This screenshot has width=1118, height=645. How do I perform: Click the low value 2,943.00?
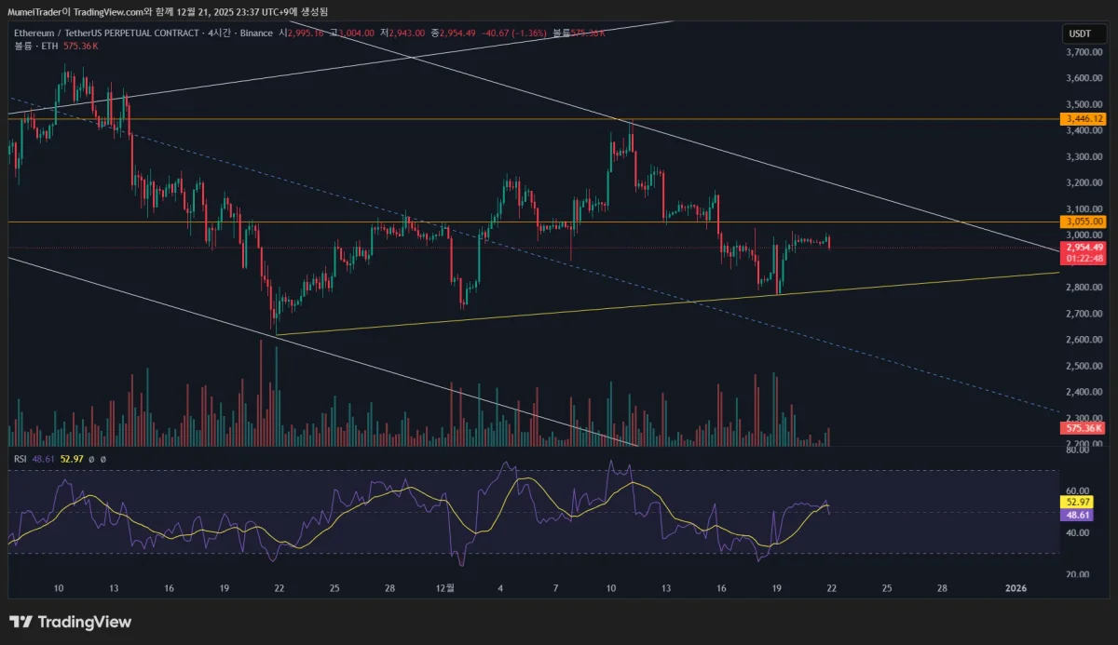405,33
